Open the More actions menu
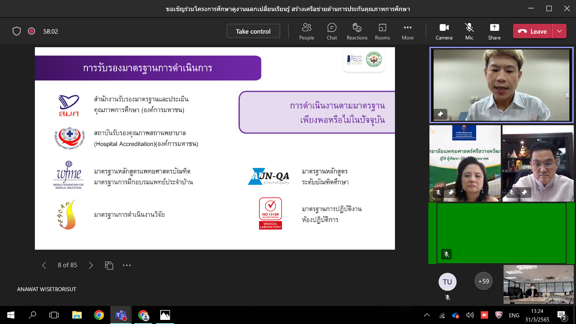Image resolution: width=576 pixels, height=324 pixels. [407, 32]
